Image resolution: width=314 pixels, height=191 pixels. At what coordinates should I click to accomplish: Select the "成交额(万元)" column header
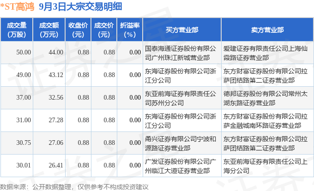(x=49, y=30)
